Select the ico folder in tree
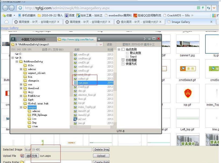 (x=32, y=119)
